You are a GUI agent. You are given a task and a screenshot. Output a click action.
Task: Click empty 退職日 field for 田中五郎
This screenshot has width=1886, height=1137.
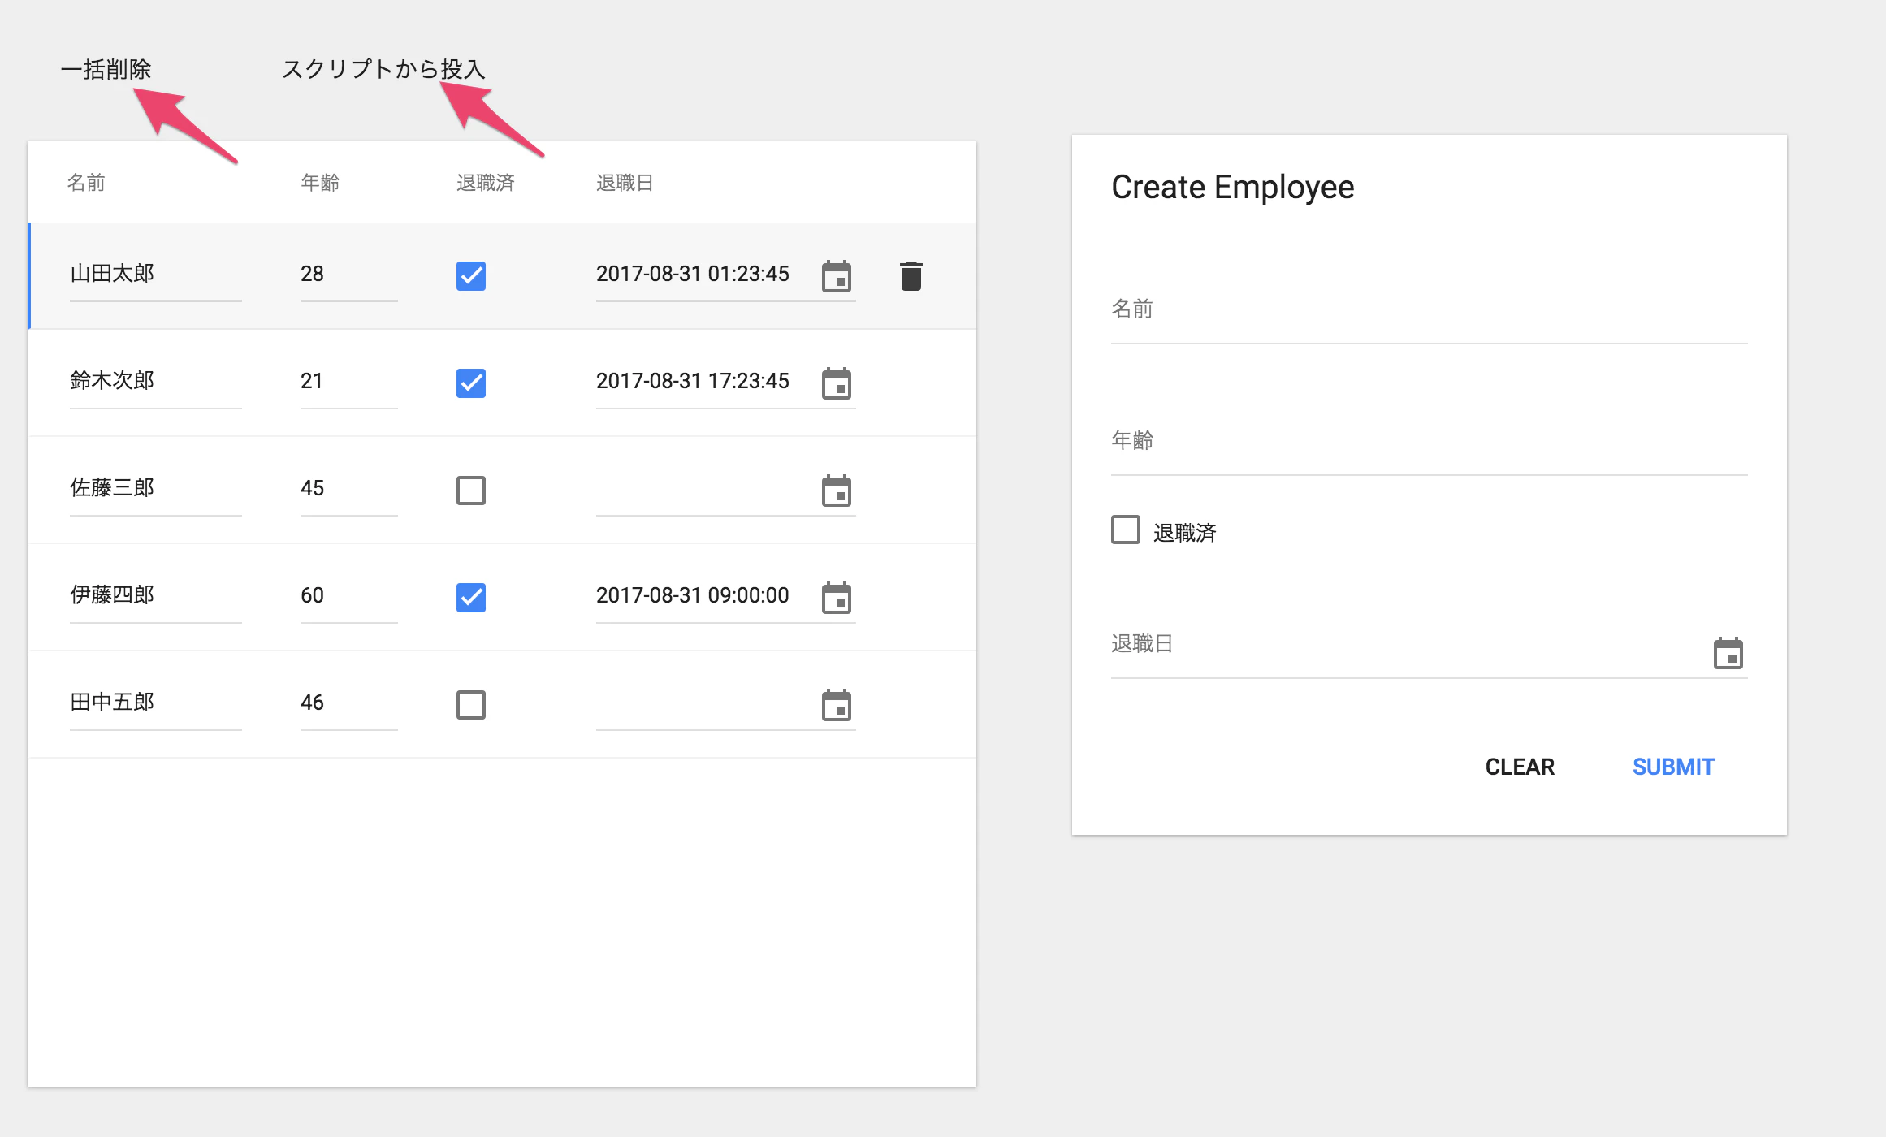coord(705,703)
